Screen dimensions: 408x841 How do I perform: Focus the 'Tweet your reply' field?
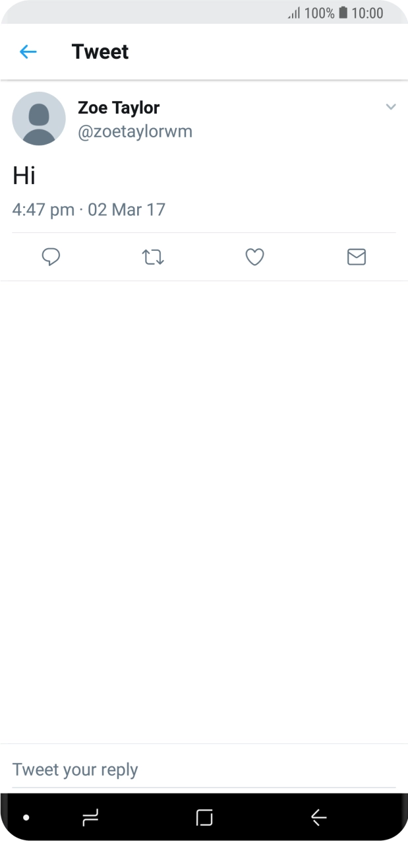pyautogui.click(x=198, y=770)
